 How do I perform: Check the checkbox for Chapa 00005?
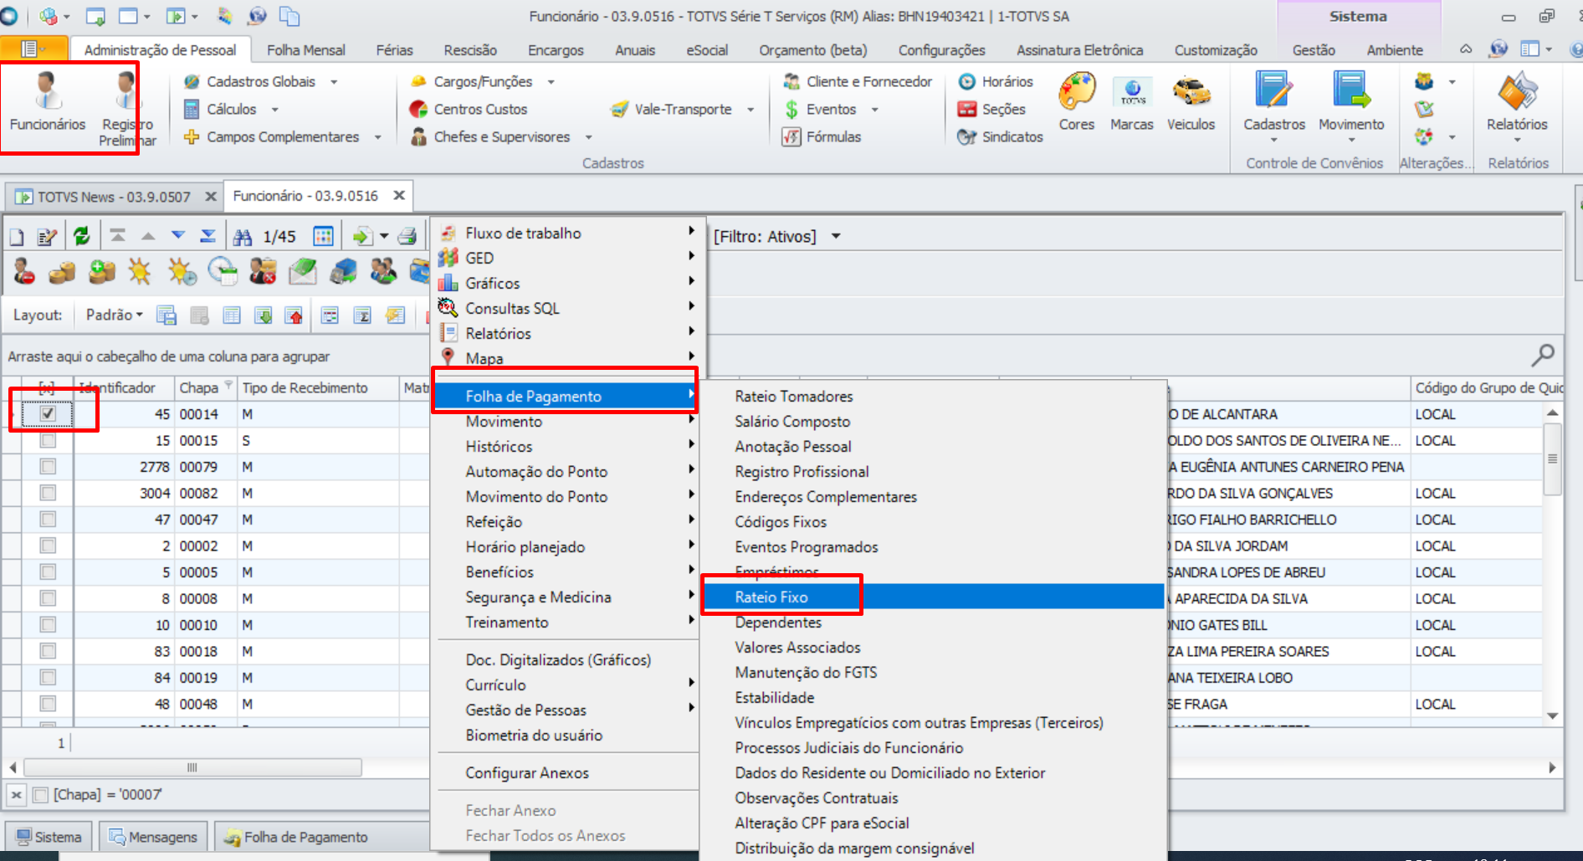48,571
